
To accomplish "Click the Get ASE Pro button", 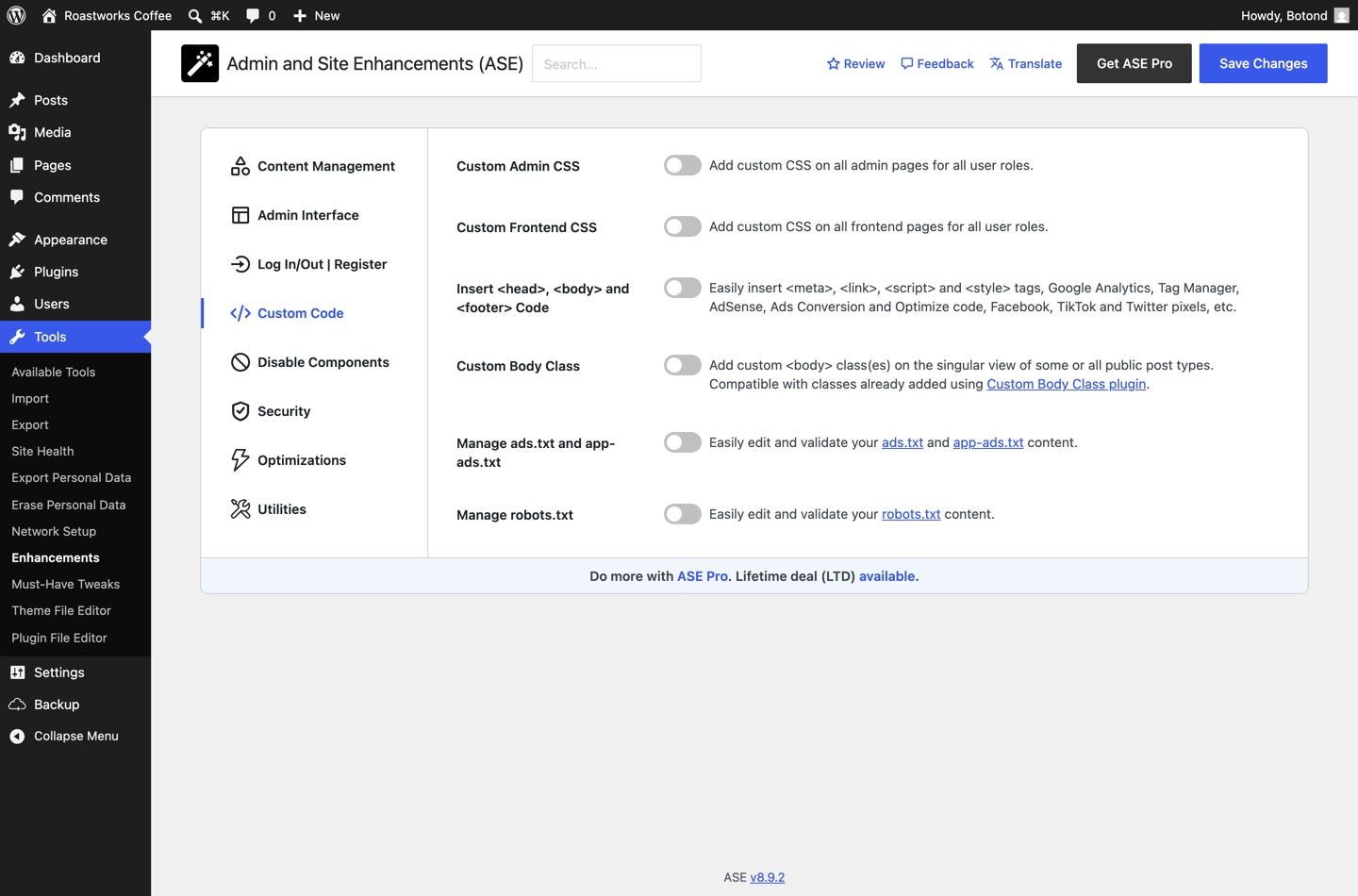I will [x=1134, y=63].
